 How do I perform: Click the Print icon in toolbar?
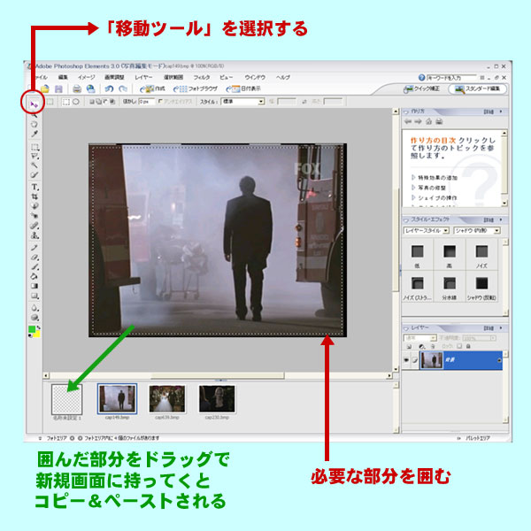[77, 88]
